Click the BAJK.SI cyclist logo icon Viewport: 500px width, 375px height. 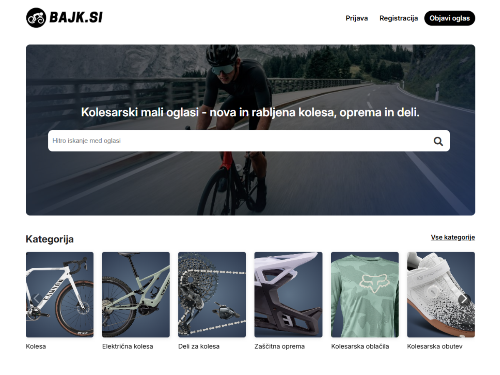point(36,18)
